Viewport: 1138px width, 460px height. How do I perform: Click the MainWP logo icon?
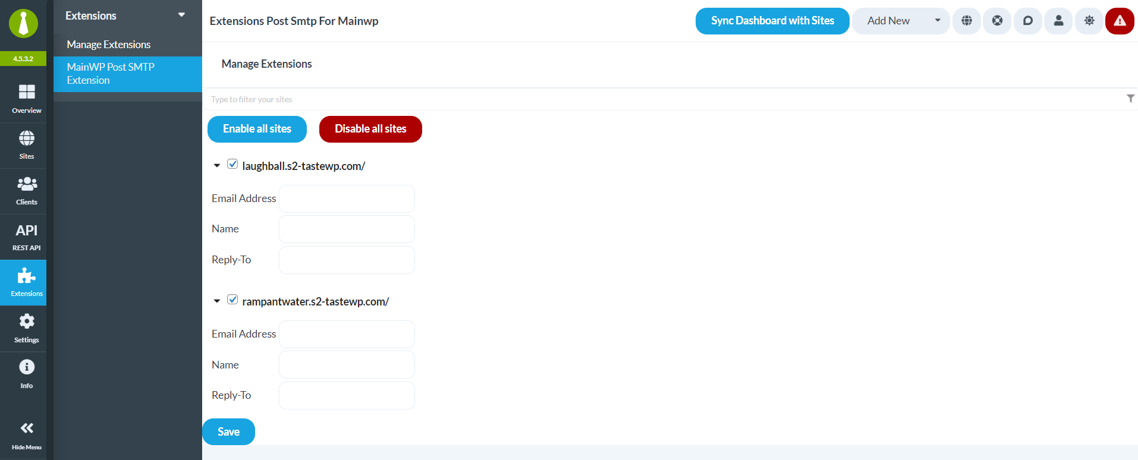[23, 24]
